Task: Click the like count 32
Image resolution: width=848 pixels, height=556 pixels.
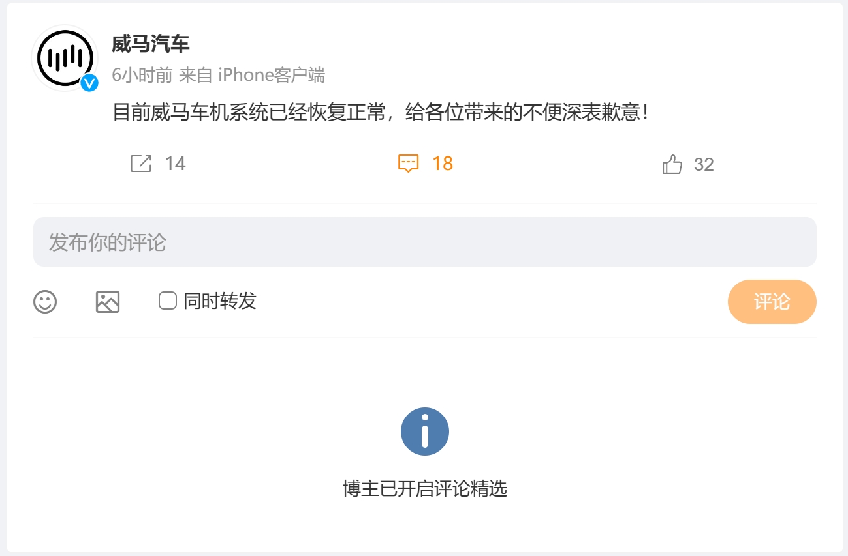Action: 704,164
